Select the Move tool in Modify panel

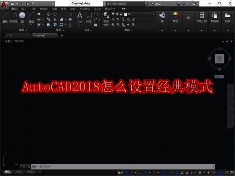tap(49, 14)
